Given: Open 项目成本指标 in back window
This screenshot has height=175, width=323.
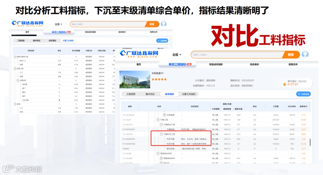Looking at the screenshot, I should 90,32.
